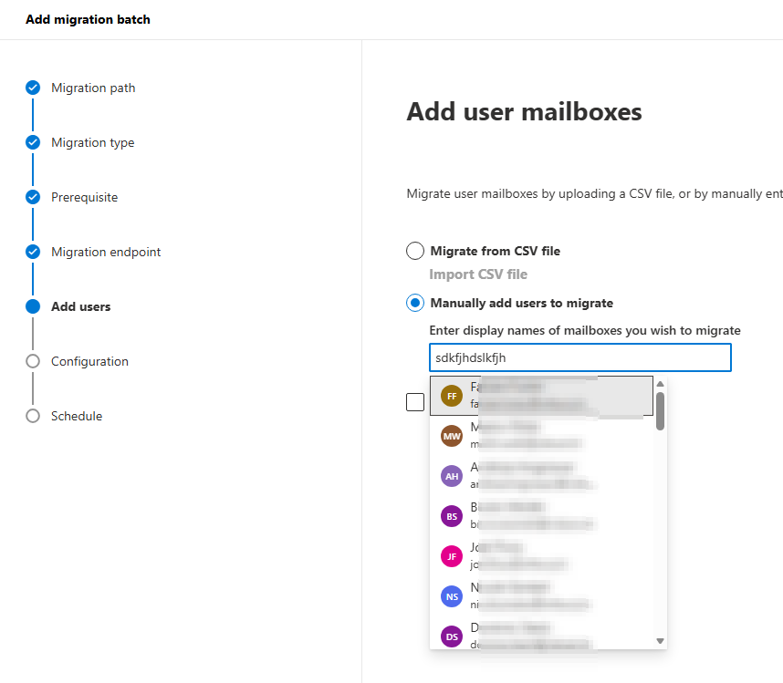Select the FF avatar in the suggestions
The image size is (783, 683).
pos(452,396)
